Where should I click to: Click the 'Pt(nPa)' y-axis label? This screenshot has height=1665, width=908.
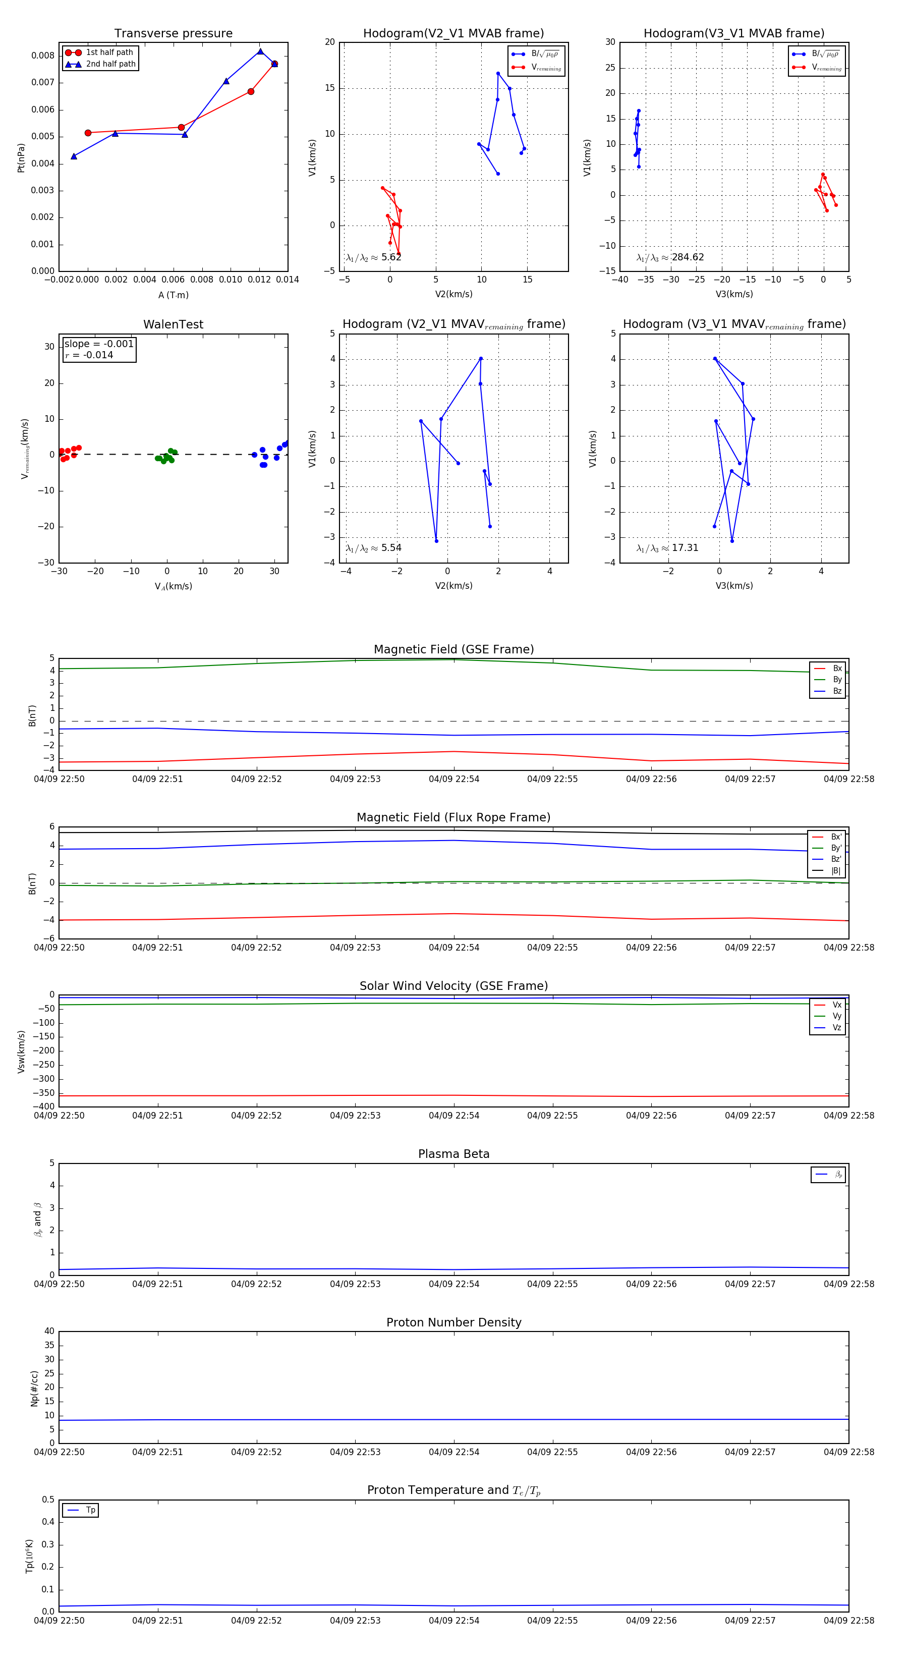point(21,158)
